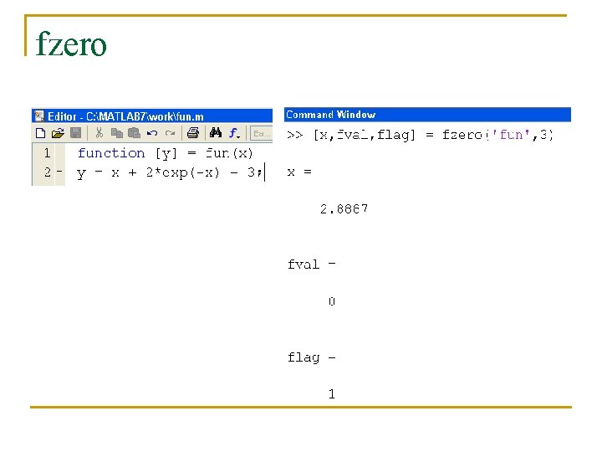Click the 'function [y] = fun(x)' code line
Image resolution: width=602 pixels, height=452 pixels.
pyautogui.click(x=165, y=153)
